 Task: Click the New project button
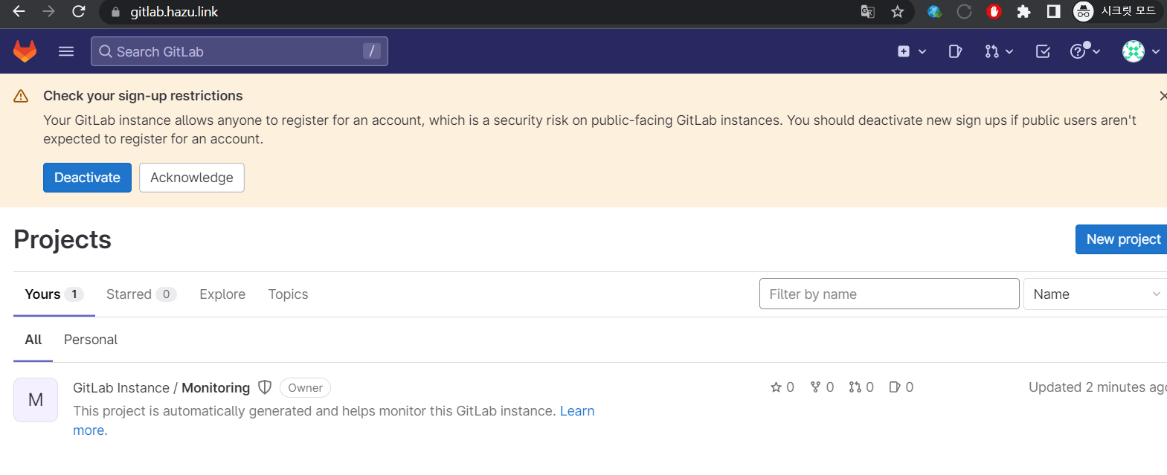click(x=1122, y=239)
